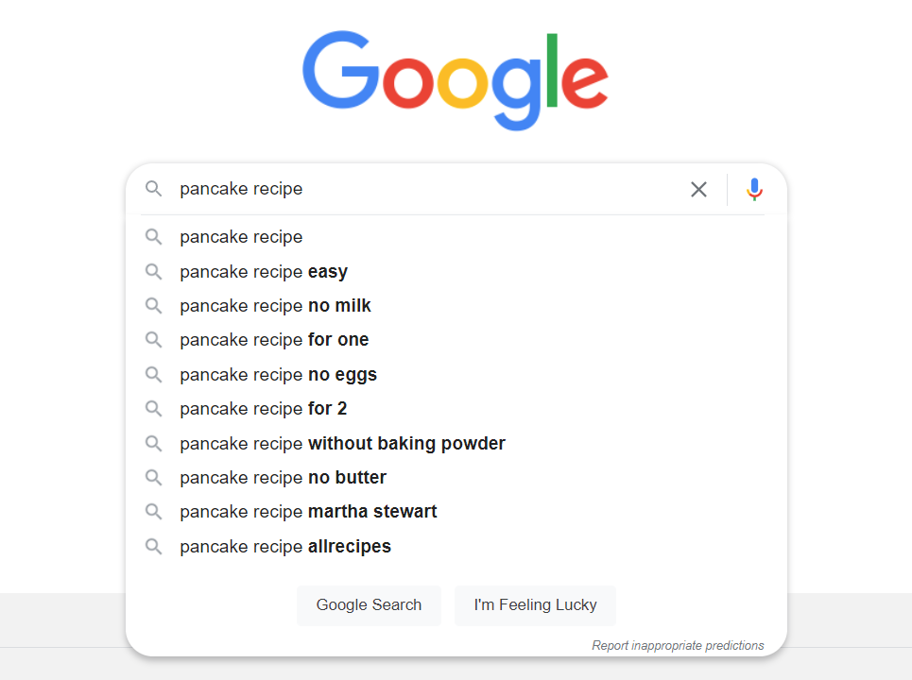Click magnifier icon beside 'pancake recipe martha stewart'

(153, 512)
